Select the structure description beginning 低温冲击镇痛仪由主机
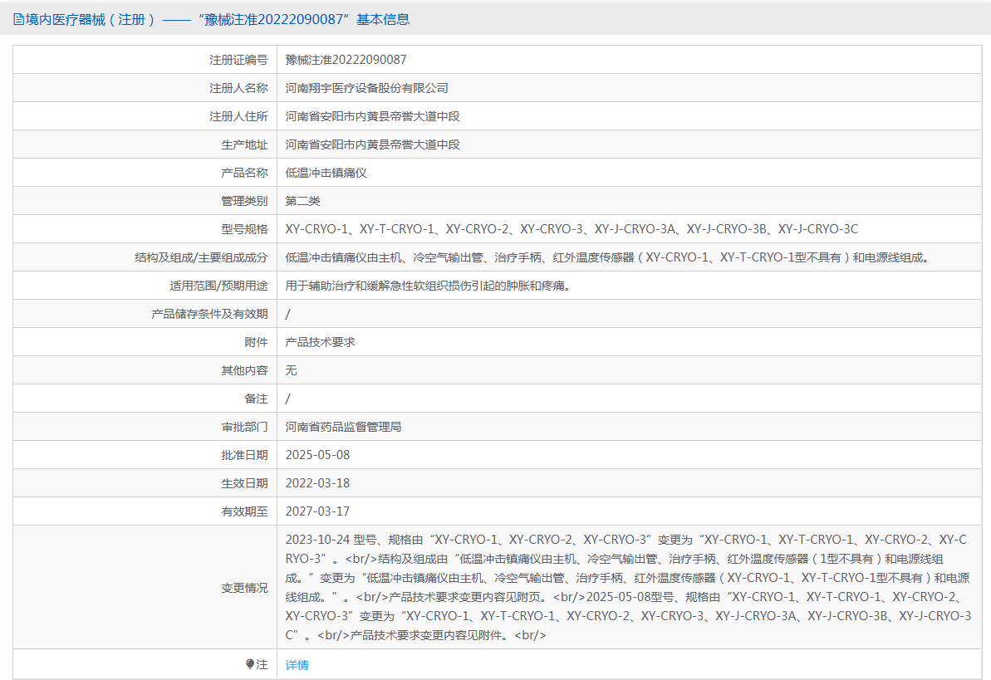The image size is (991, 680). click(x=606, y=257)
